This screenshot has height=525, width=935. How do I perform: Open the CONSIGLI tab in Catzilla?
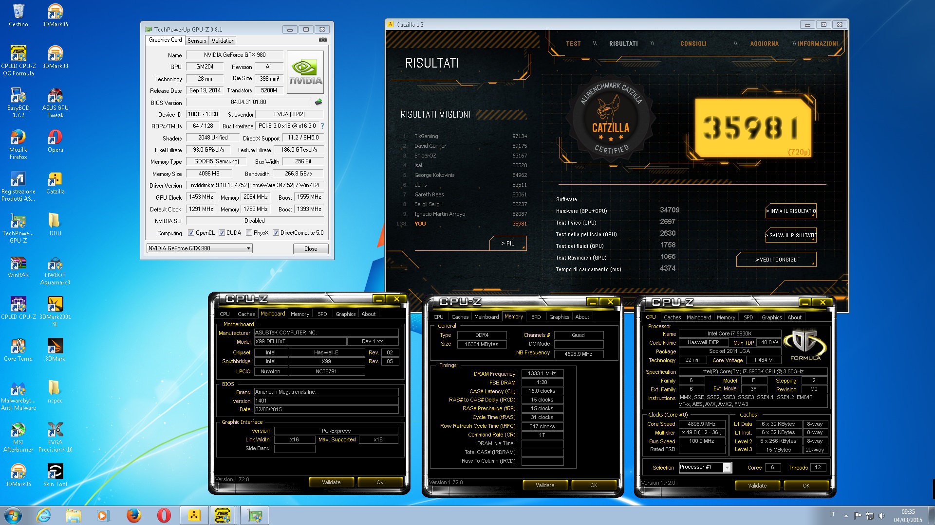point(693,44)
